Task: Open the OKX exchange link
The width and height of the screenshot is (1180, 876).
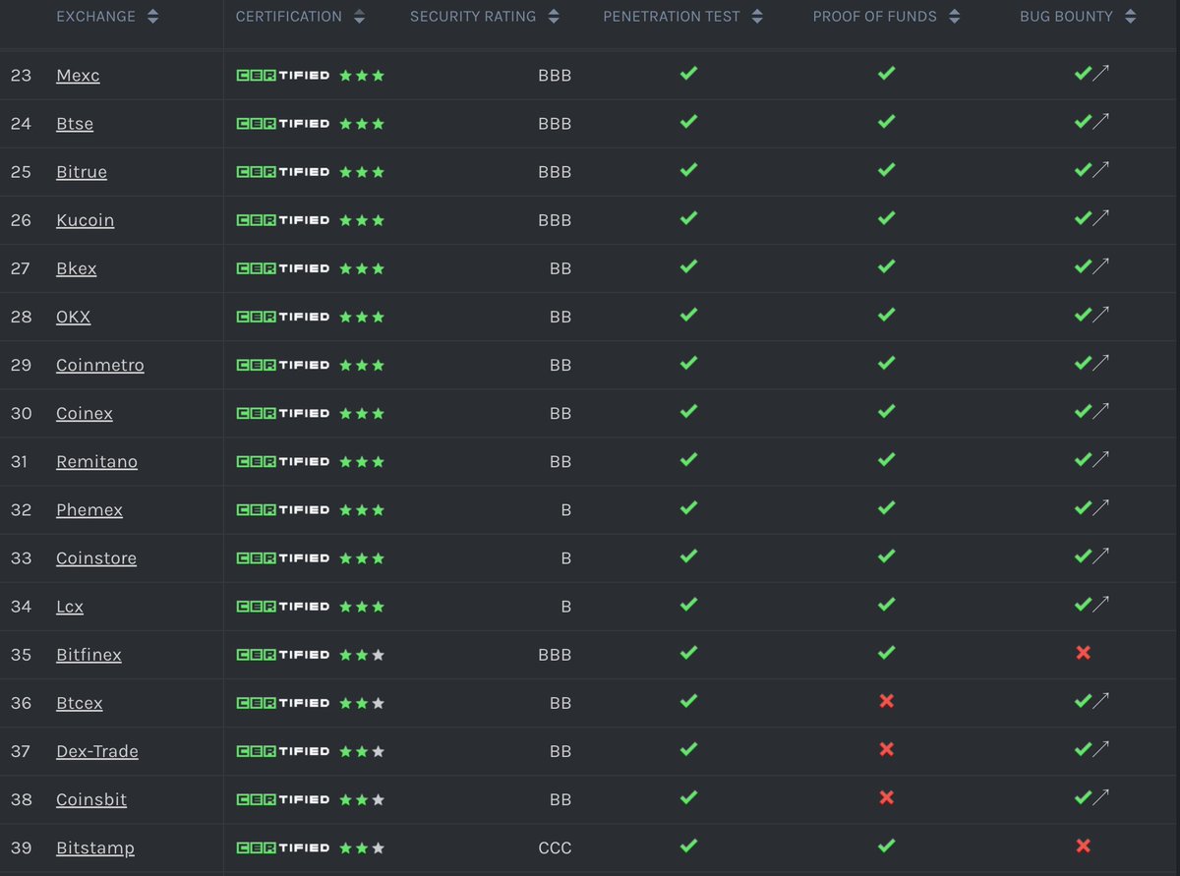Action: coord(74,317)
